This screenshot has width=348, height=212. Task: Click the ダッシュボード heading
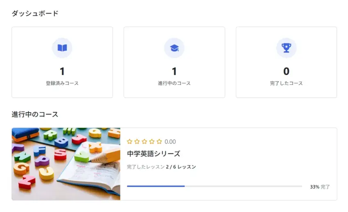[35, 14]
